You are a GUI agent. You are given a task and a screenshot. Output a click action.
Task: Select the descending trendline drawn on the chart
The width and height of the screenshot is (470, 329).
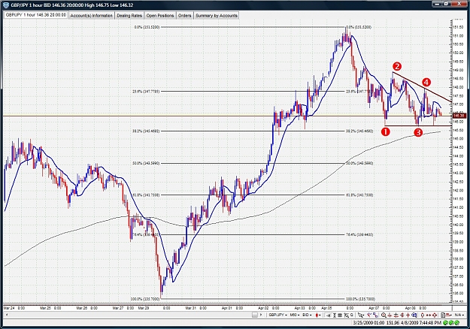421,87
